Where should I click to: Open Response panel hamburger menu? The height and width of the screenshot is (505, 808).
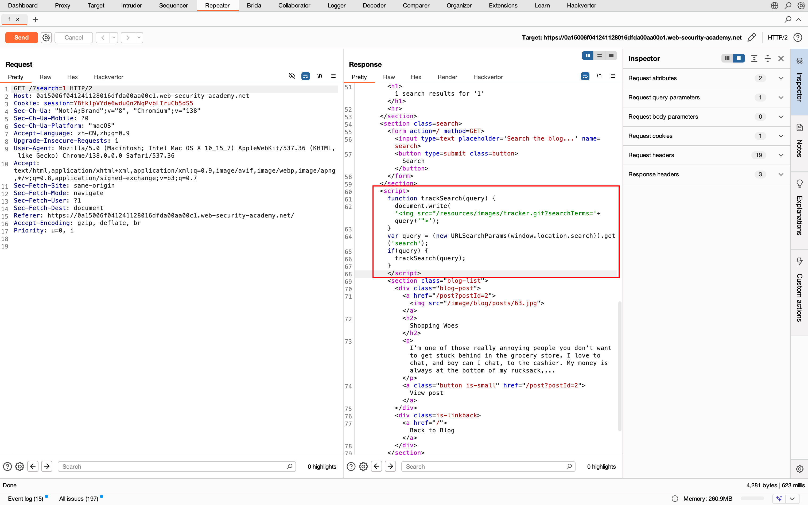(x=613, y=76)
